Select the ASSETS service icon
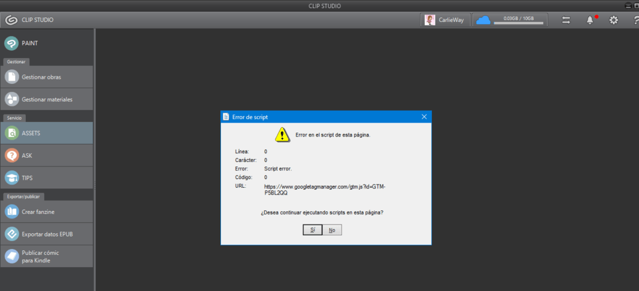The image size is (639, 291). pyautogui.click(x=12, y=133)
